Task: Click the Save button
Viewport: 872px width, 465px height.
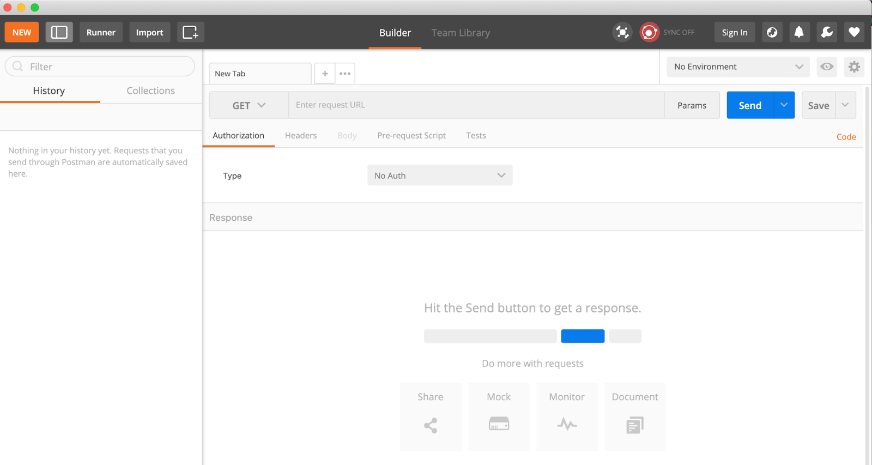Action: pos(819,105)
